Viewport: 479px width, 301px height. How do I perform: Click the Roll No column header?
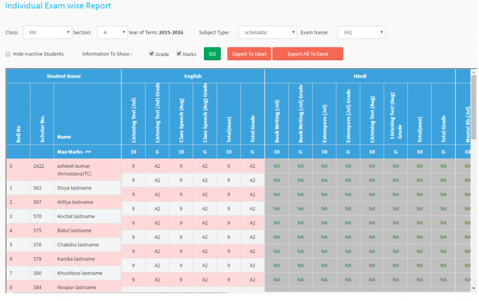click(x=18, y=130)
